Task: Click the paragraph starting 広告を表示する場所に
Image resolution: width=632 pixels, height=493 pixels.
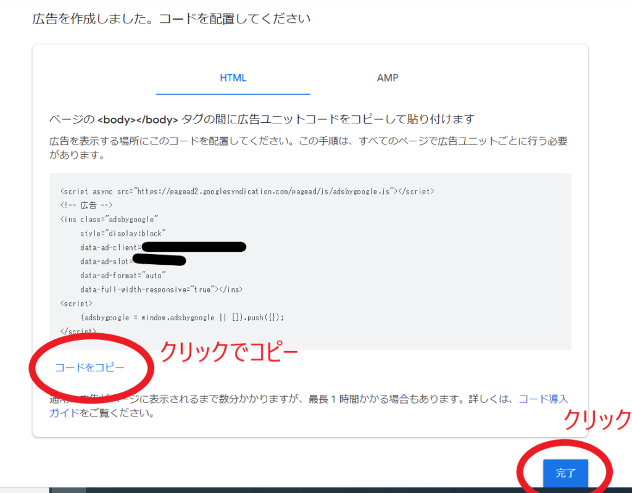Action: [x=309, y=147]
